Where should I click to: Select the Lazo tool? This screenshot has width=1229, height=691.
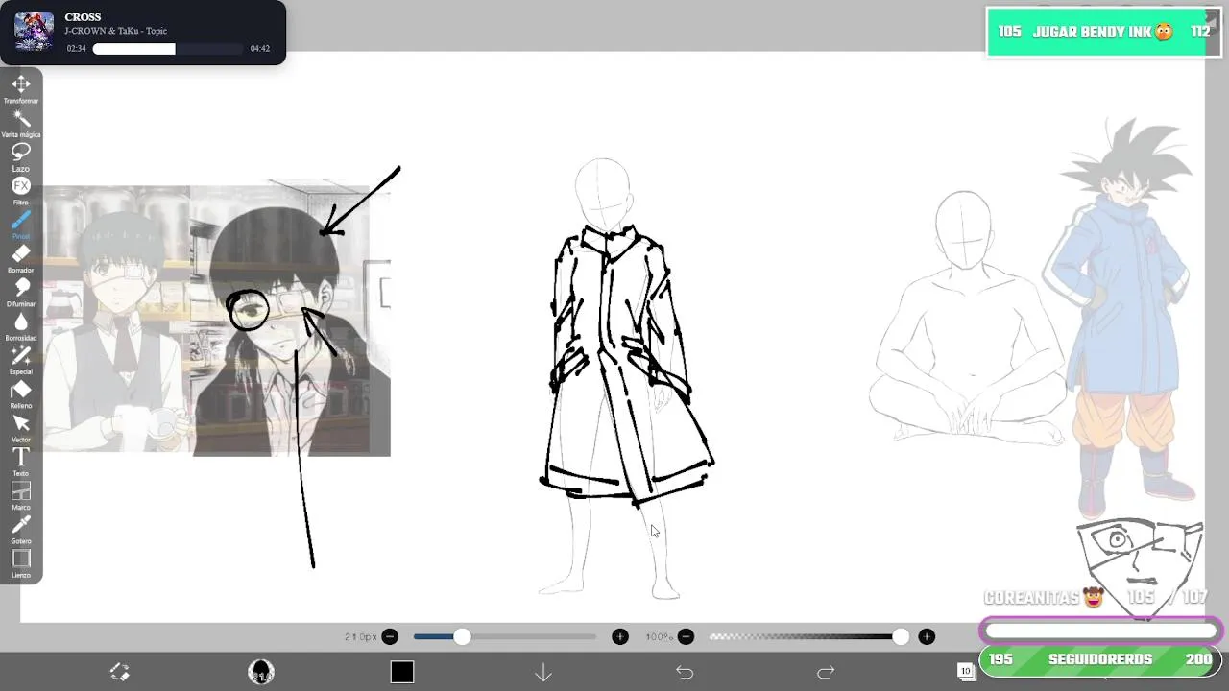click(x=21, y=156)
